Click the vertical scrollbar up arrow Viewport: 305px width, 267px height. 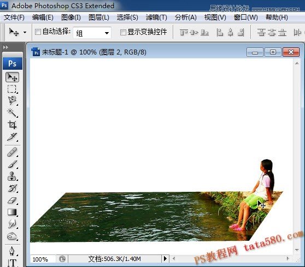click(297, 63)
